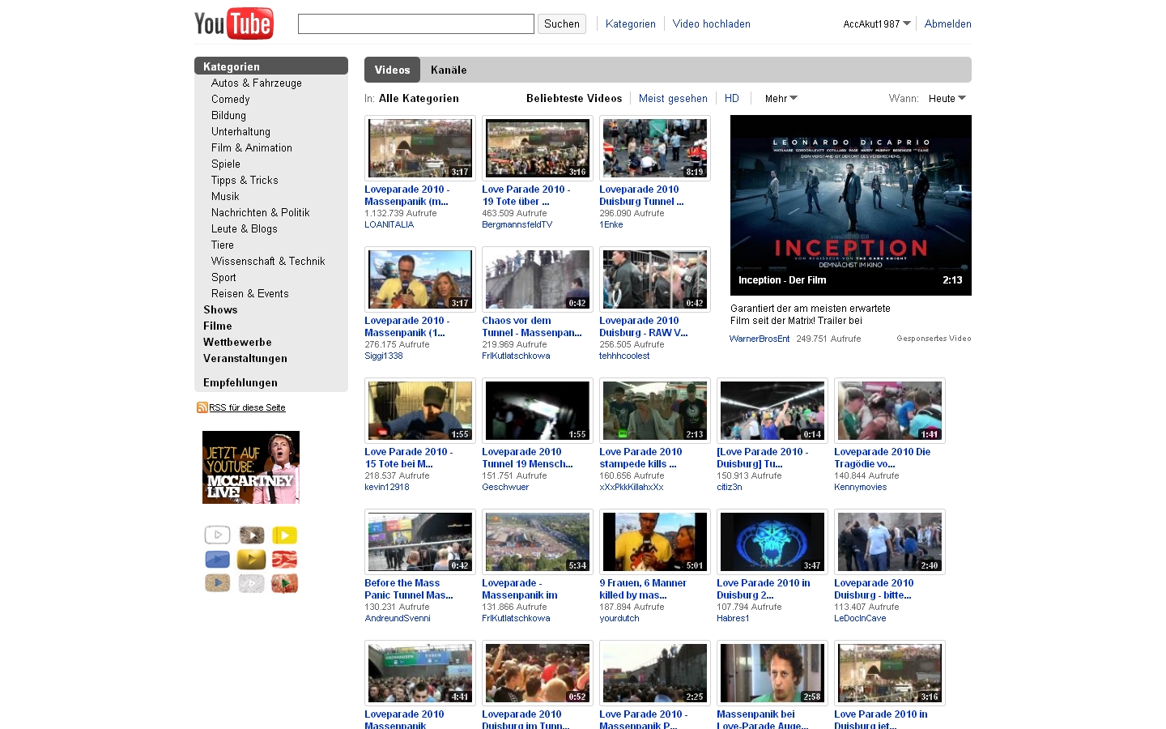Click the YouTube logo
This screenshot has width=1166, height=729.
coord(234,23)
